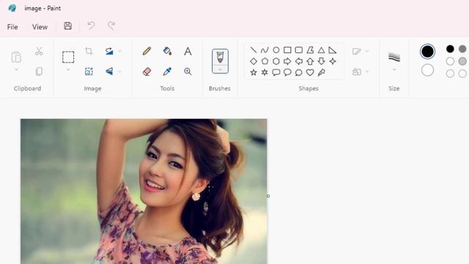Pick the Heart shape

[x=310, y=73]
